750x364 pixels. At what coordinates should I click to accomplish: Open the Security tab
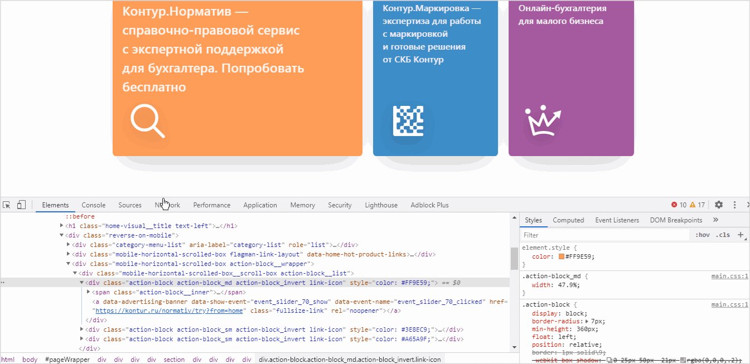point(340,205)
